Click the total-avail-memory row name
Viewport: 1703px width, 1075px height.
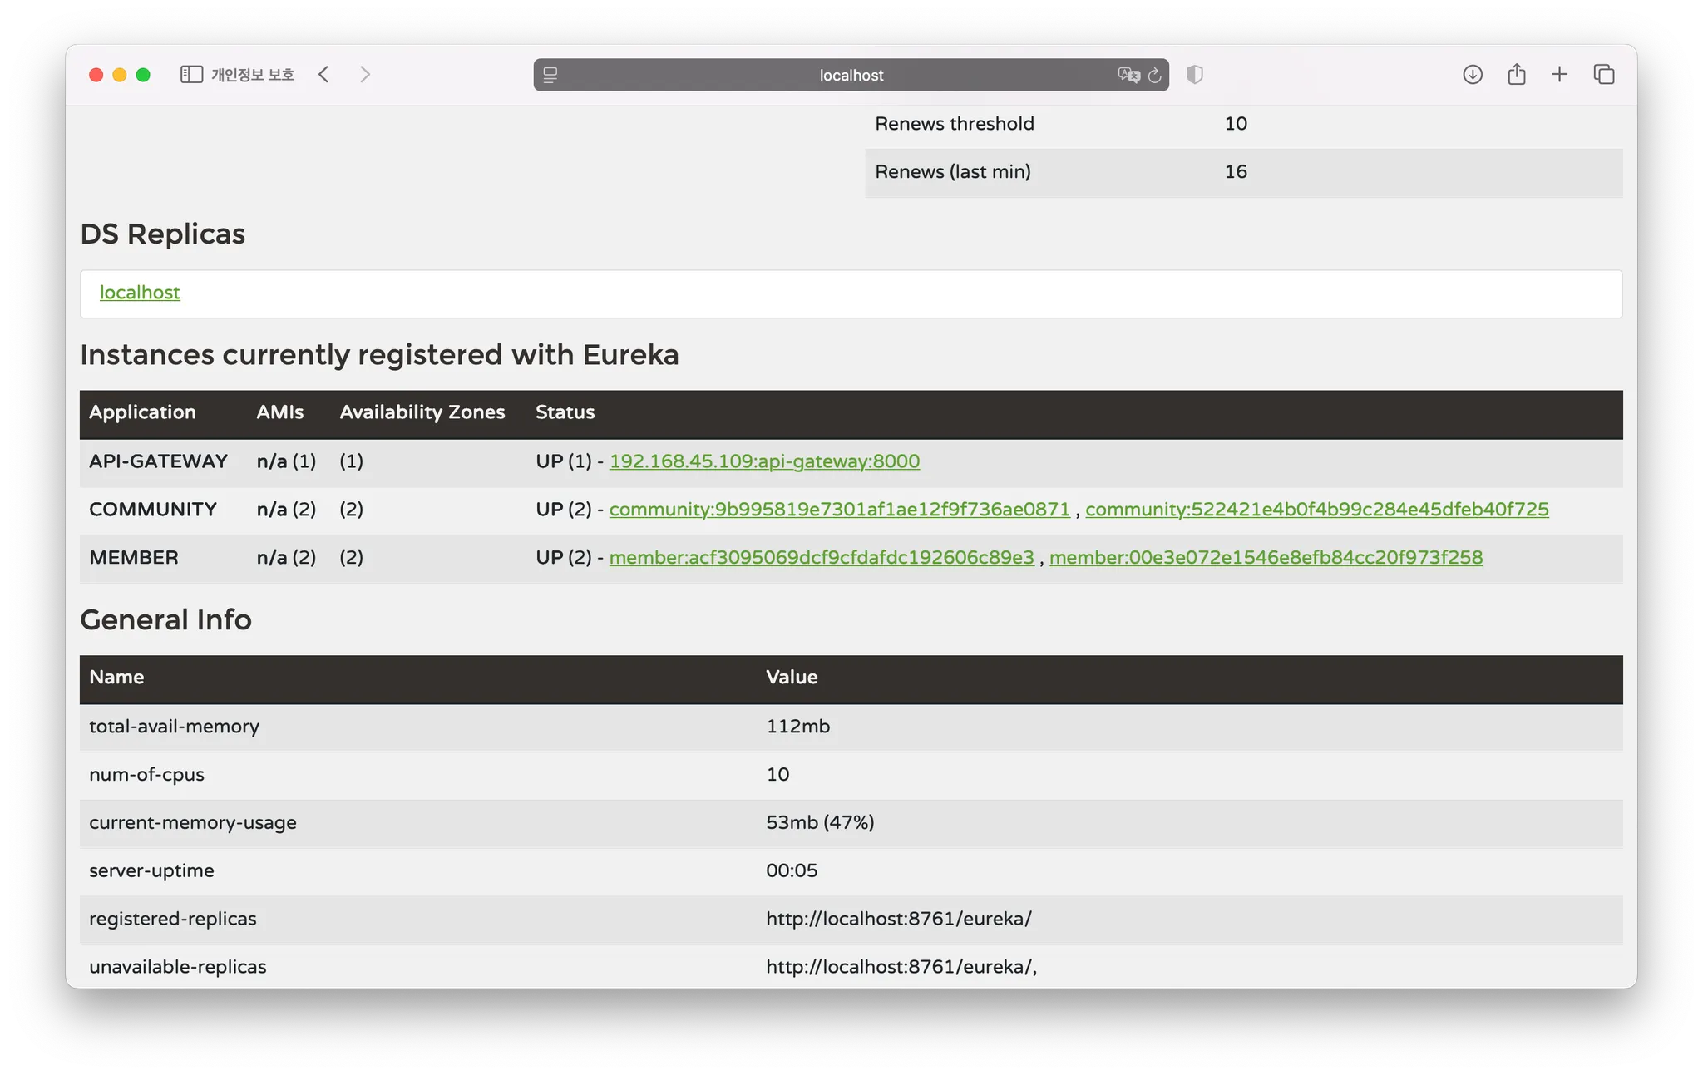tap(175, 727)
